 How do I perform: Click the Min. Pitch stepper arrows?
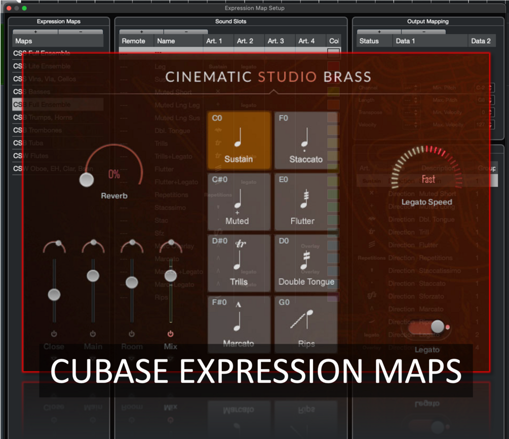[490, 88]
